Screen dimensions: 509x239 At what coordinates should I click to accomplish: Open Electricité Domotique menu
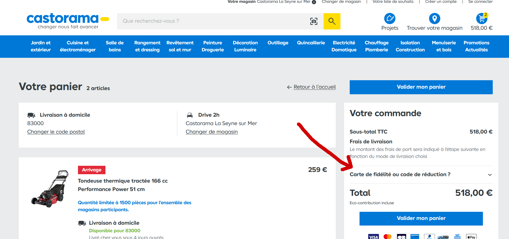point(344,46)
